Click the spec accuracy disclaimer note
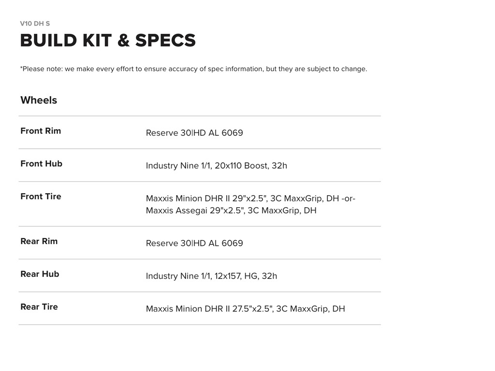This screenshot has width=495, height=371. pyautogui.click(x=193, y=69)
